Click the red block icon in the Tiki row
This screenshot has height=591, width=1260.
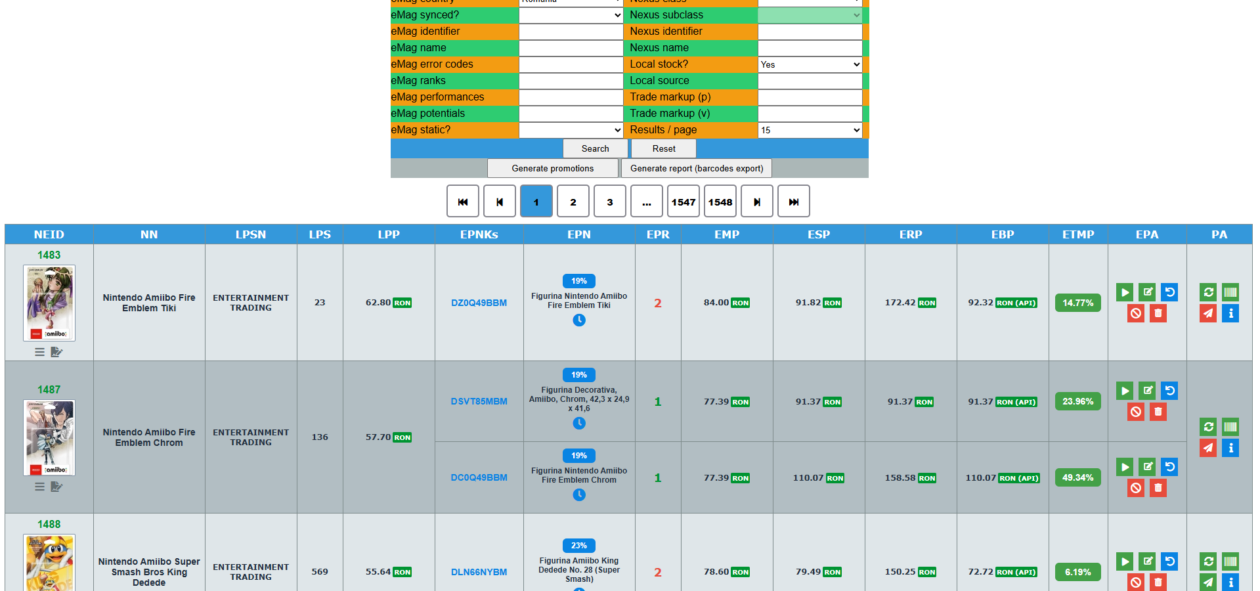[x=1136, y=313]
